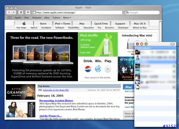Click the Apple bookmark in bookmarks bar
Image resolution: width=179 pixels, height=129 pixels.
coord(18,17)
